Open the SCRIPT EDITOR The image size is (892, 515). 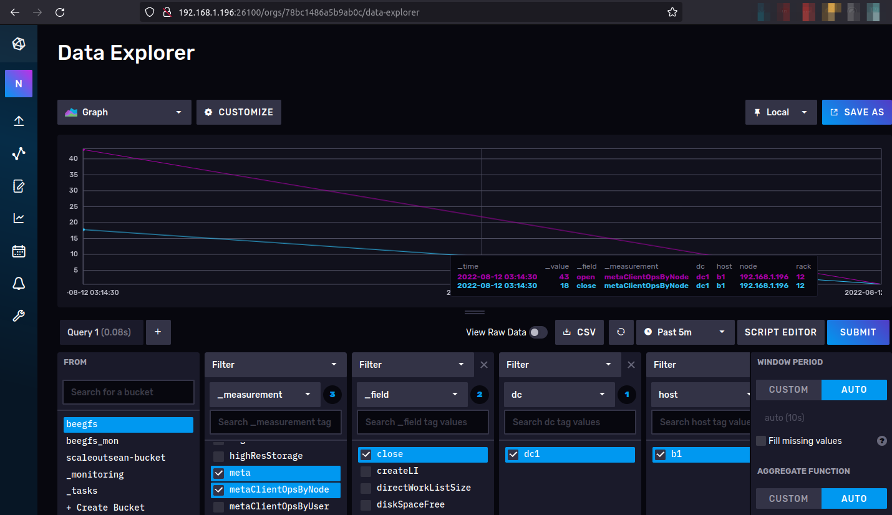click(x=780, y=332)
